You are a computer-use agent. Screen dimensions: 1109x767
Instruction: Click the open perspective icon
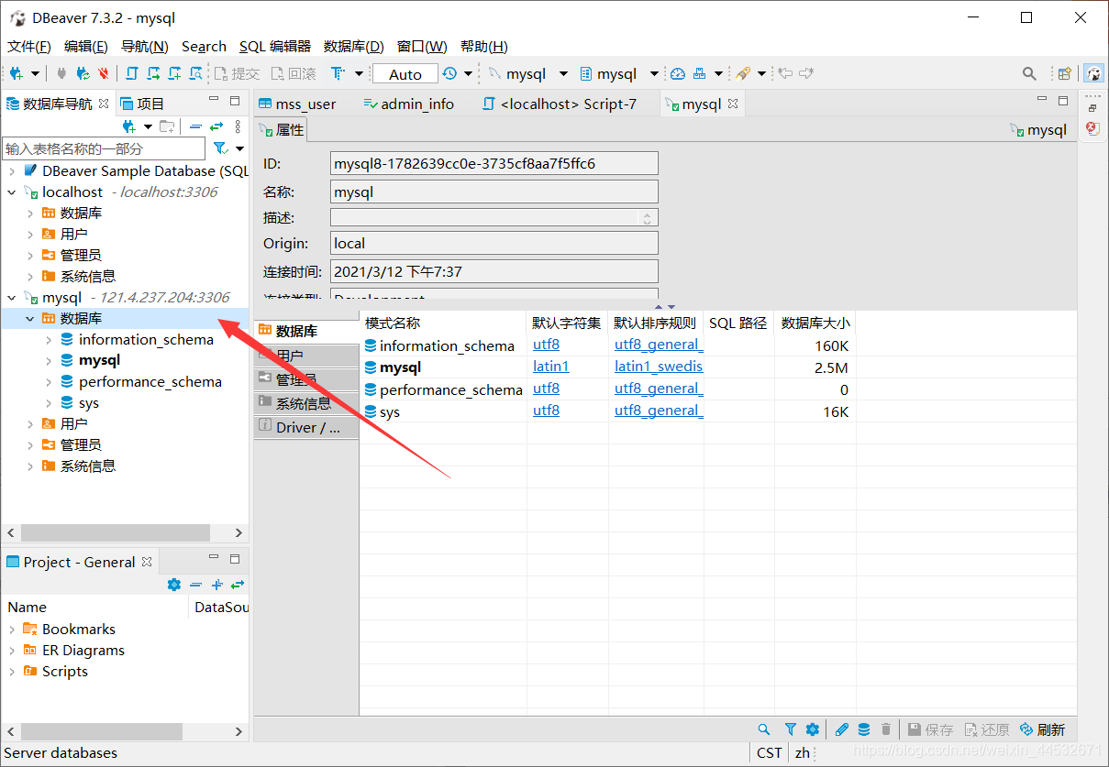click(1064, 73)
